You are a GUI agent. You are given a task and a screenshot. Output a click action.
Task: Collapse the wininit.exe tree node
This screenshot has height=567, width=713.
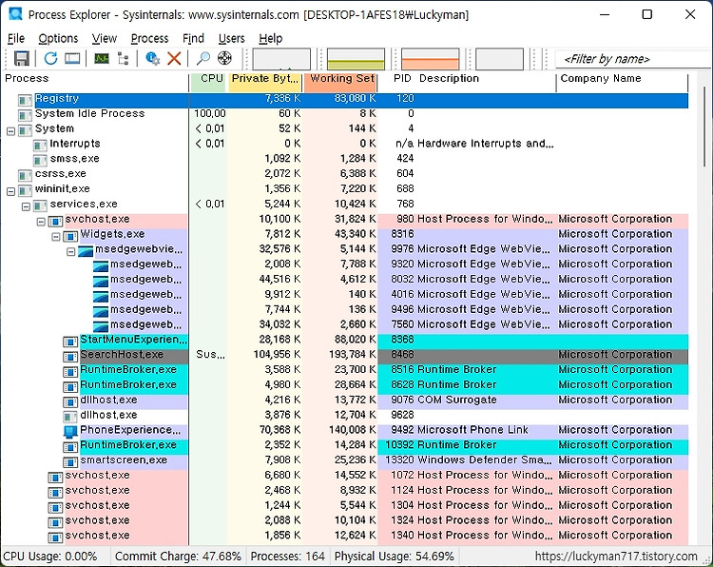(10, 191)
